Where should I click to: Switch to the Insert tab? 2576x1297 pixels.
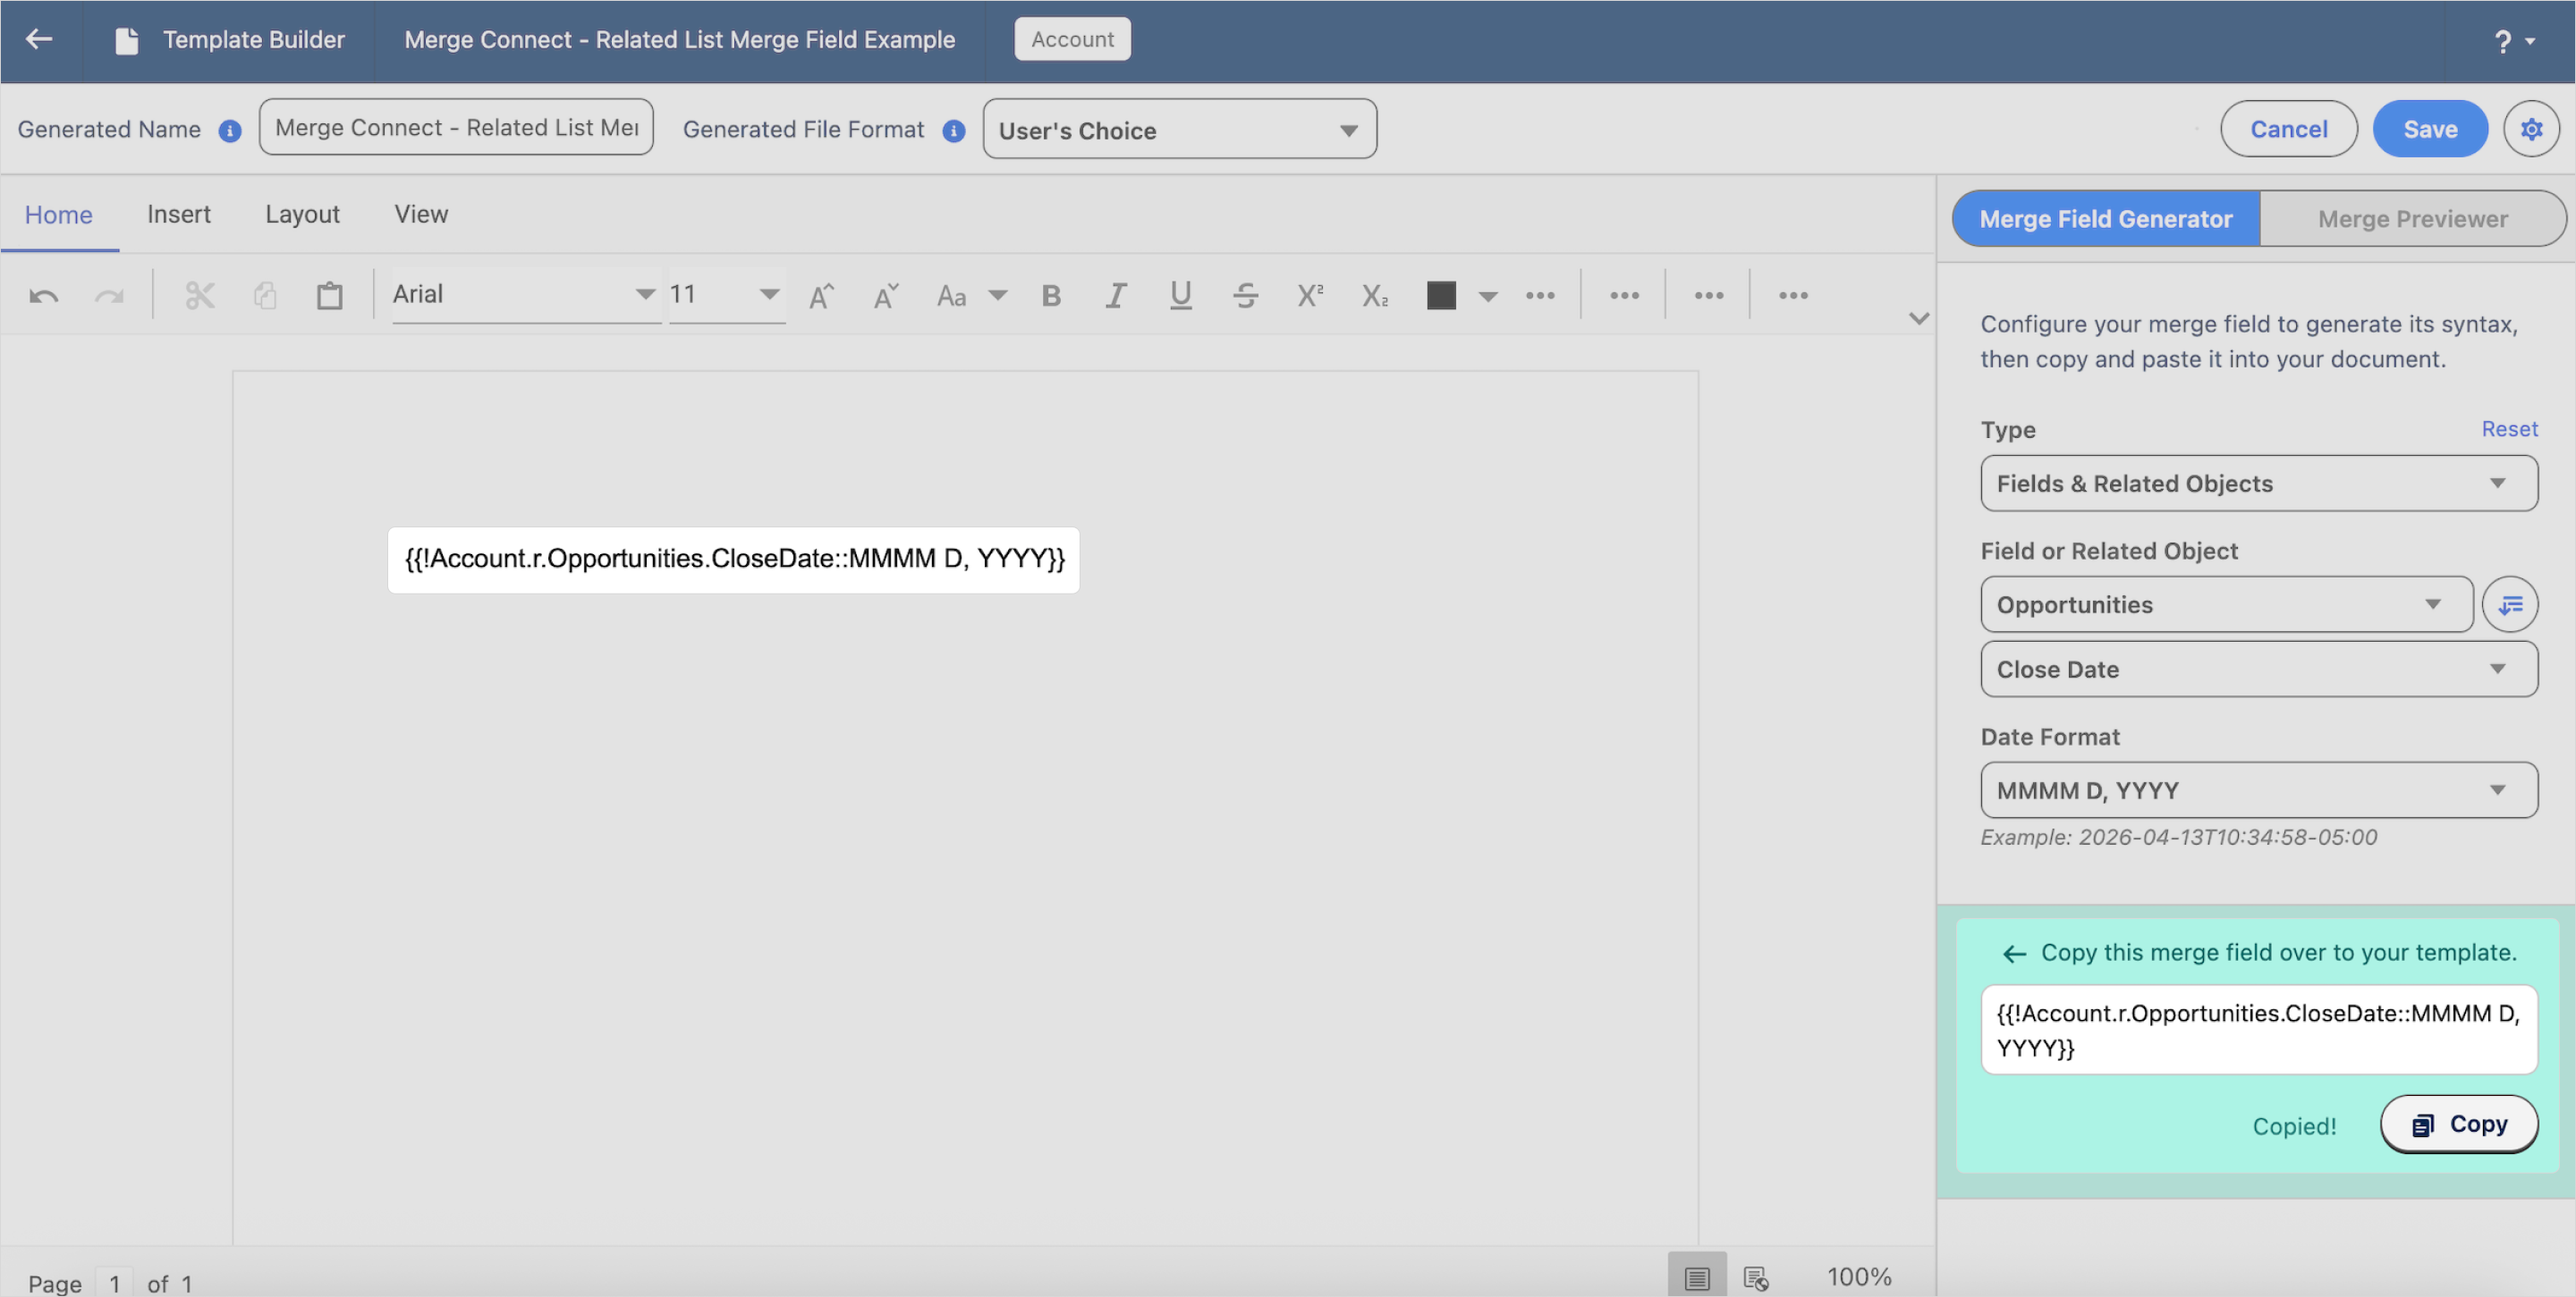click(179, 214)
